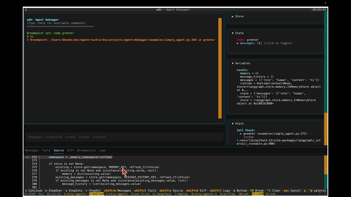Select tmux window 3:etsy-agents

(117, 194)
